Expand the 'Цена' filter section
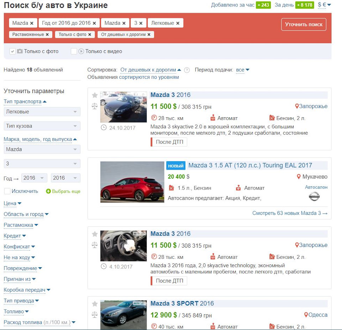 point(12,203)
